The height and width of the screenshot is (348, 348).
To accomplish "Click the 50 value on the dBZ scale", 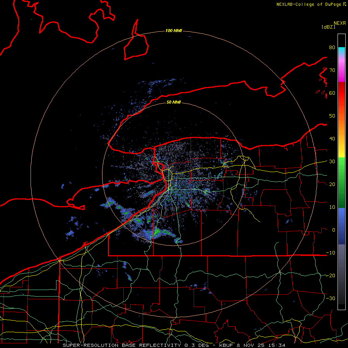I will click(x=332, y=116).
